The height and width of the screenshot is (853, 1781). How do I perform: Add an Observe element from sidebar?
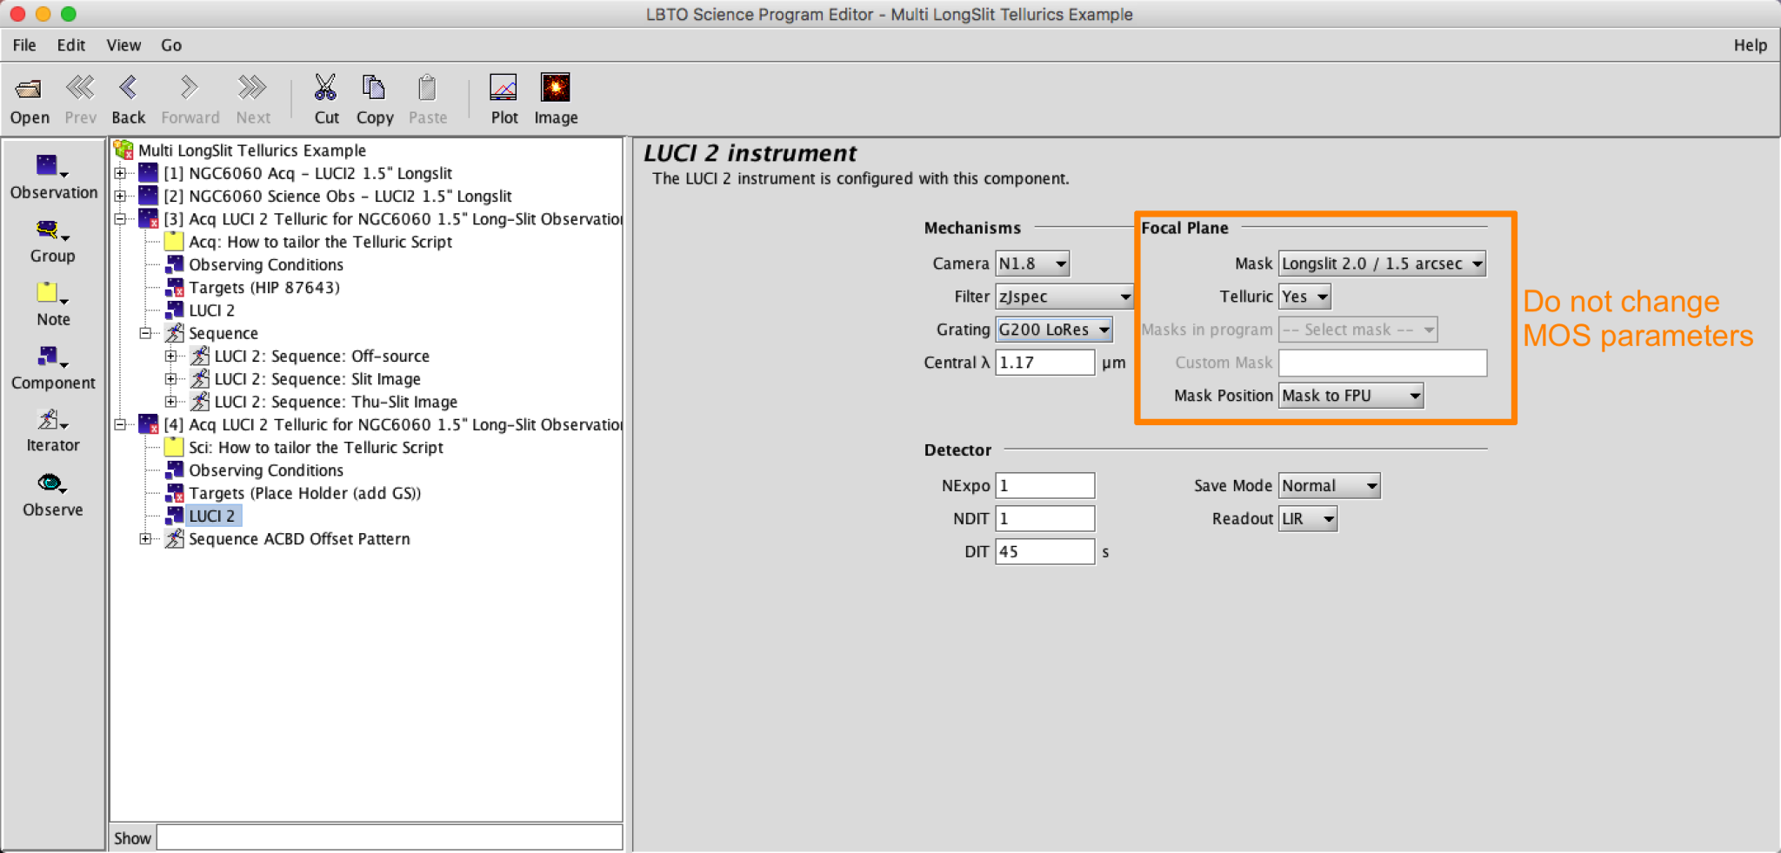[x=53, y=495]
